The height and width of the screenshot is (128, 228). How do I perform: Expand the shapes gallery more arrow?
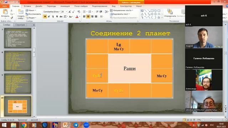[162, 17]
